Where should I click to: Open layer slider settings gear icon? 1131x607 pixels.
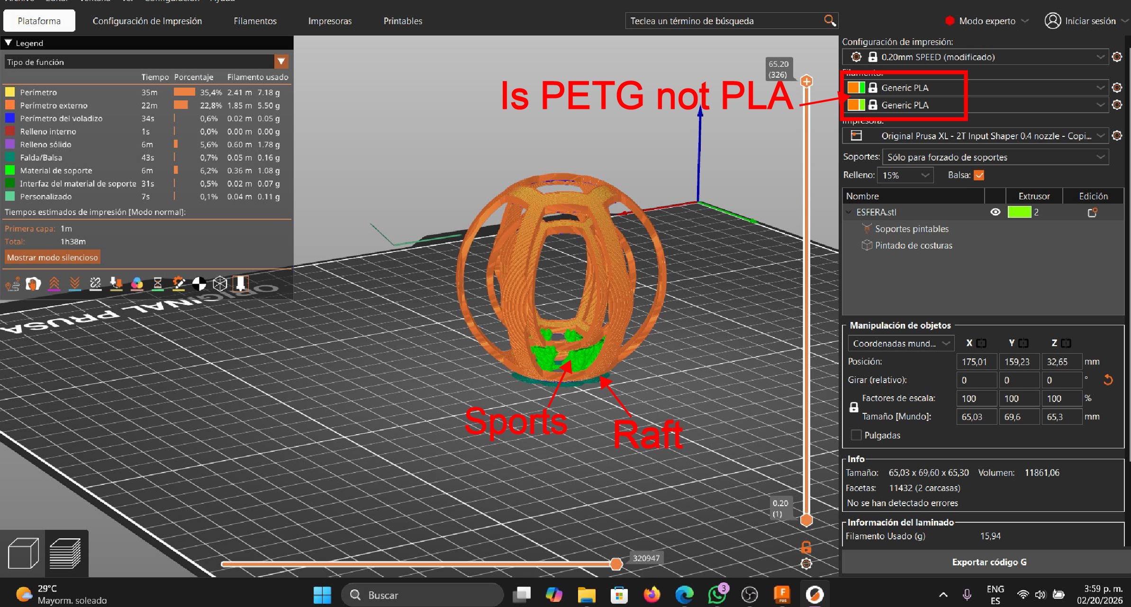coord(806,564)
